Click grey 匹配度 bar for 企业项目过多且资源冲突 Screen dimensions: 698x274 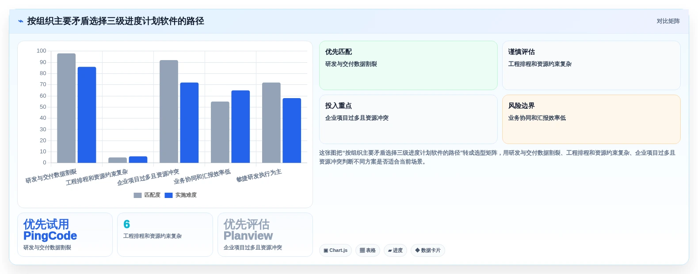169,111
